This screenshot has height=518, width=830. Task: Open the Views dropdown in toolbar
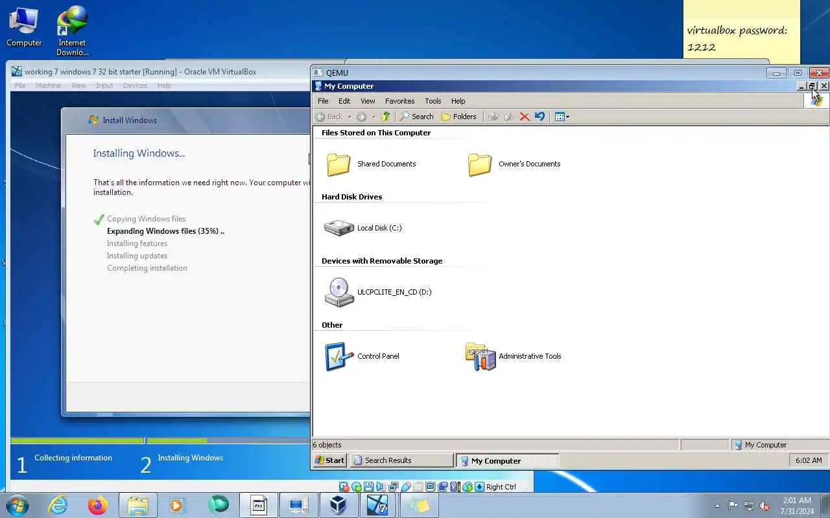click(x=562, y=117)
